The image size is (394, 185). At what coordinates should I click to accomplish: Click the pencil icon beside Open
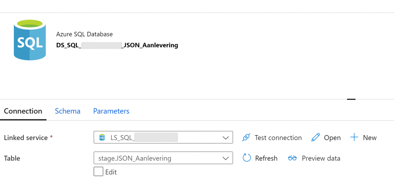coord(316,137)
